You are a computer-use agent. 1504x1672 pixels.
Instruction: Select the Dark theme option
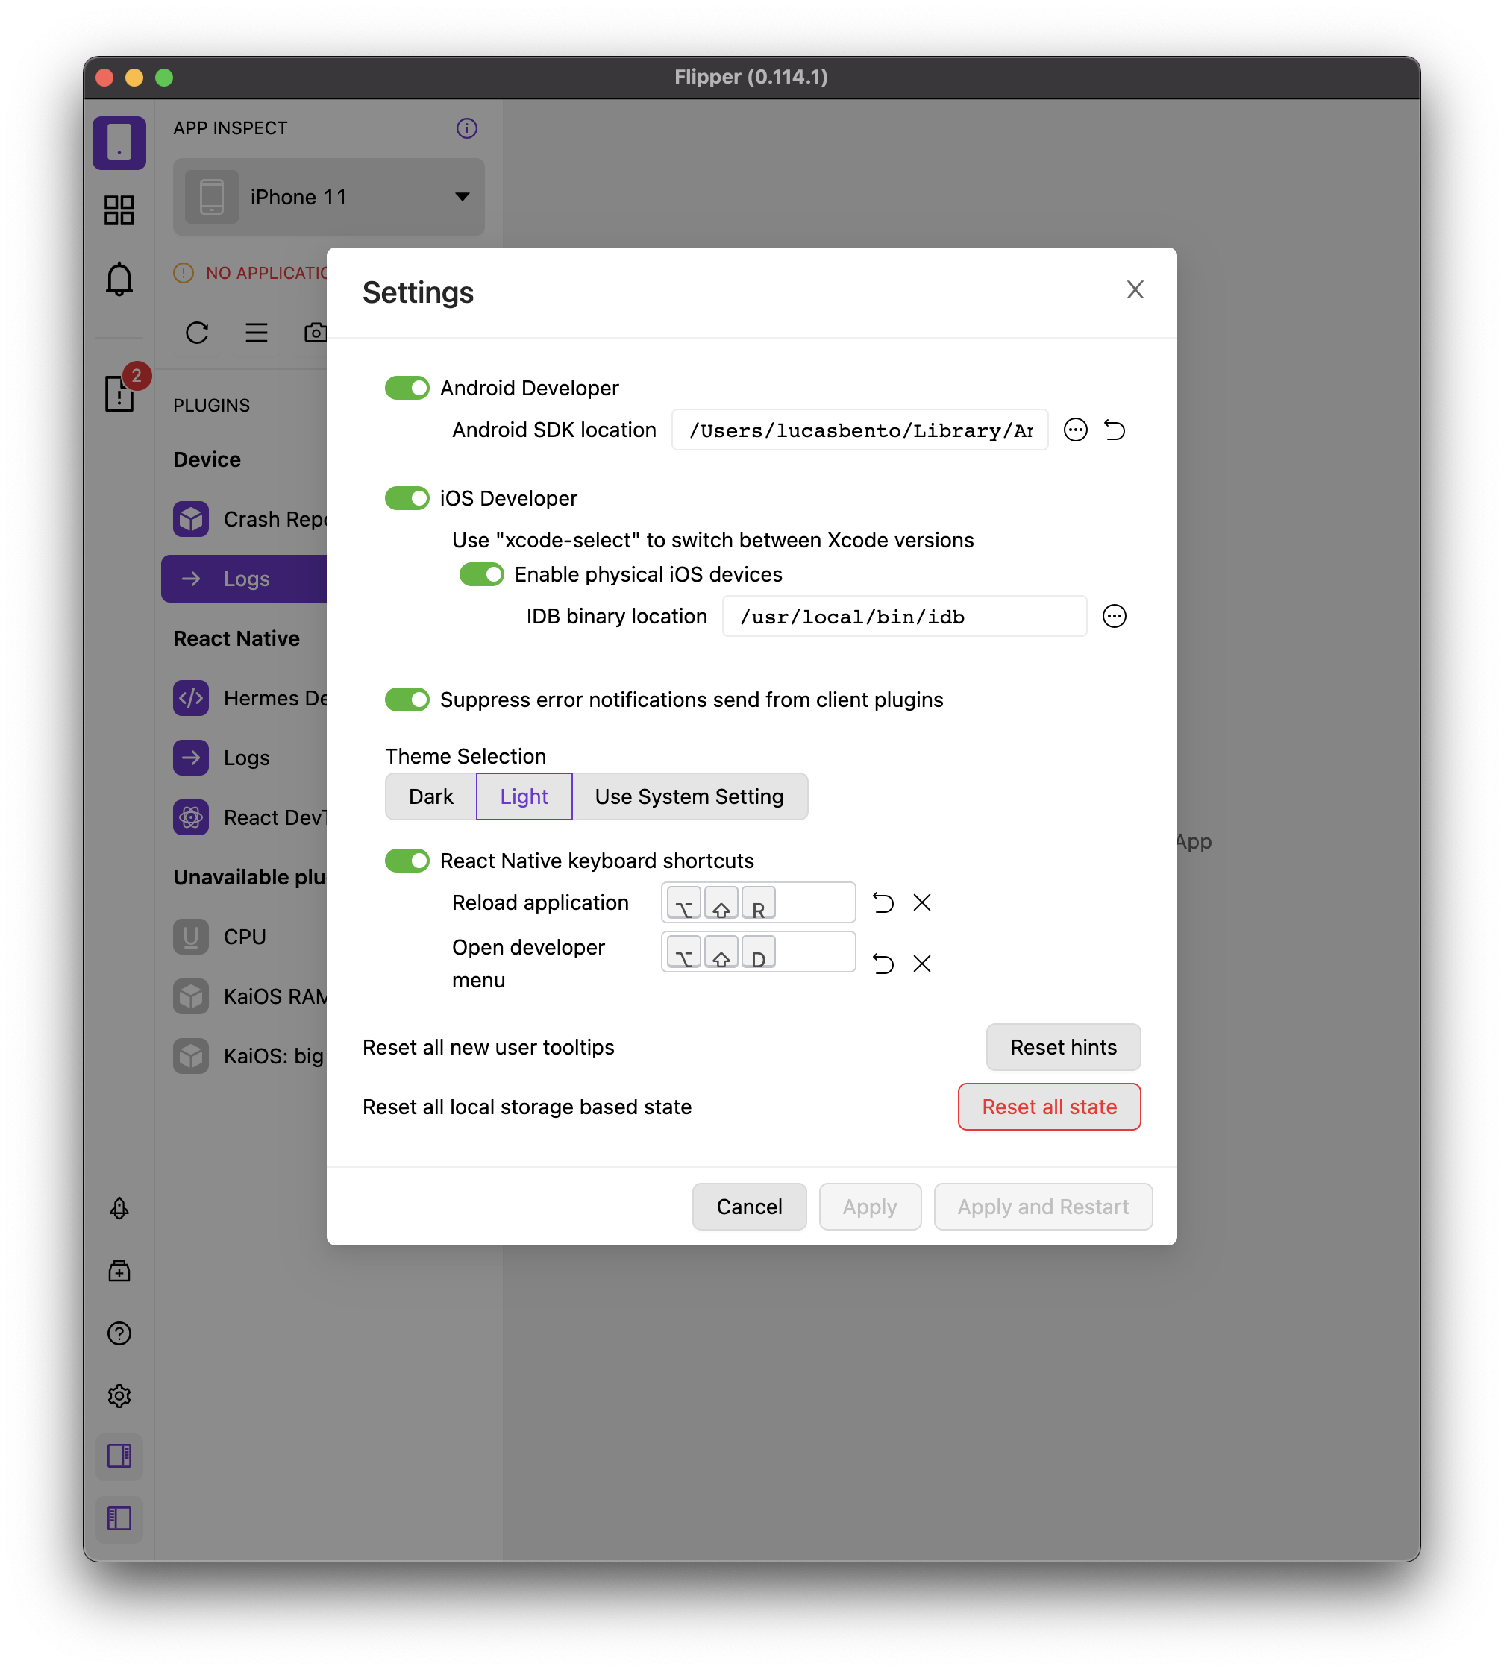[x=430, y=796]
